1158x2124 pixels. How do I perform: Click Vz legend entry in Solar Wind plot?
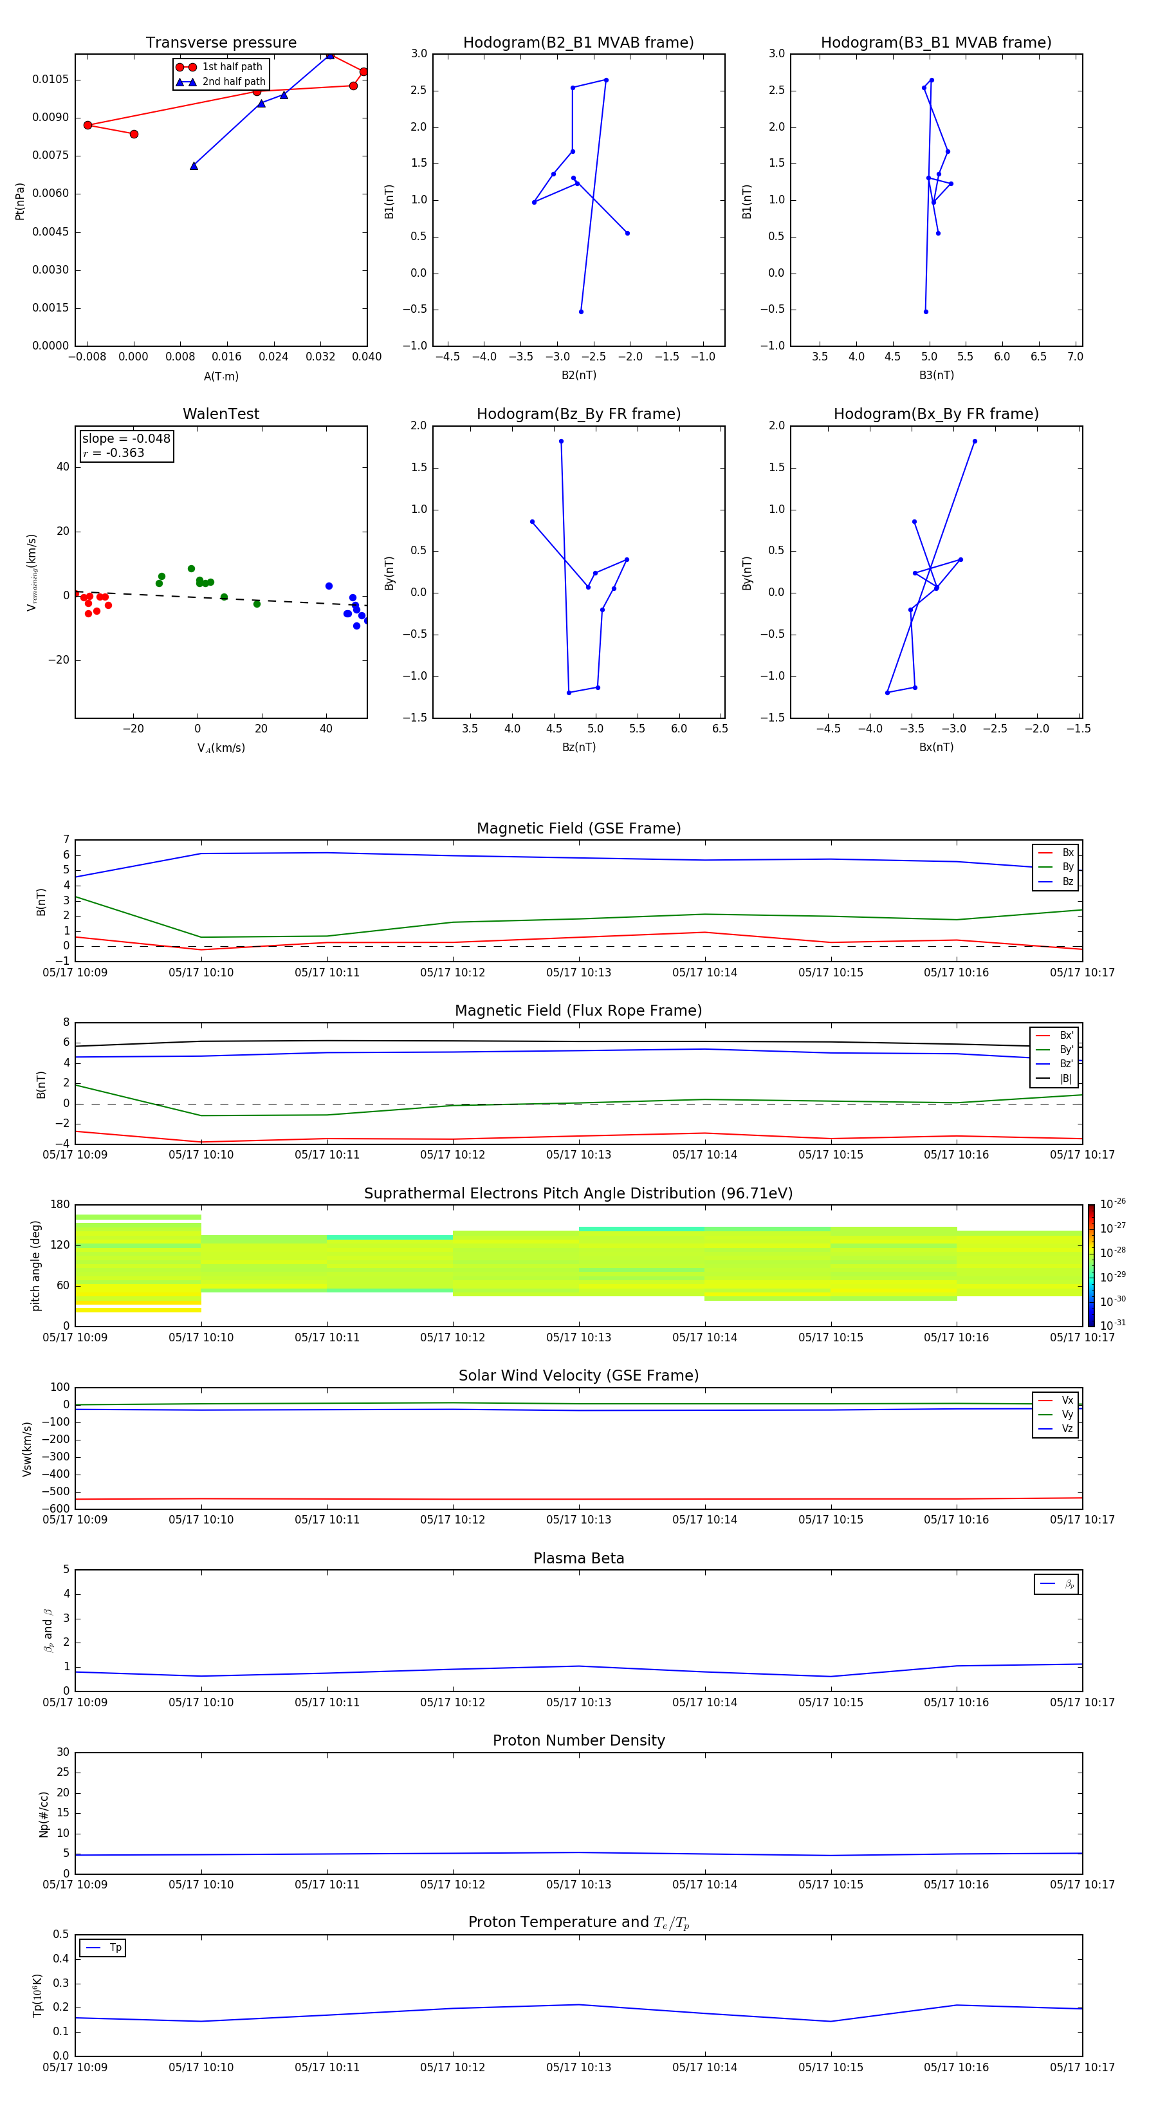pos(1056,1429)
